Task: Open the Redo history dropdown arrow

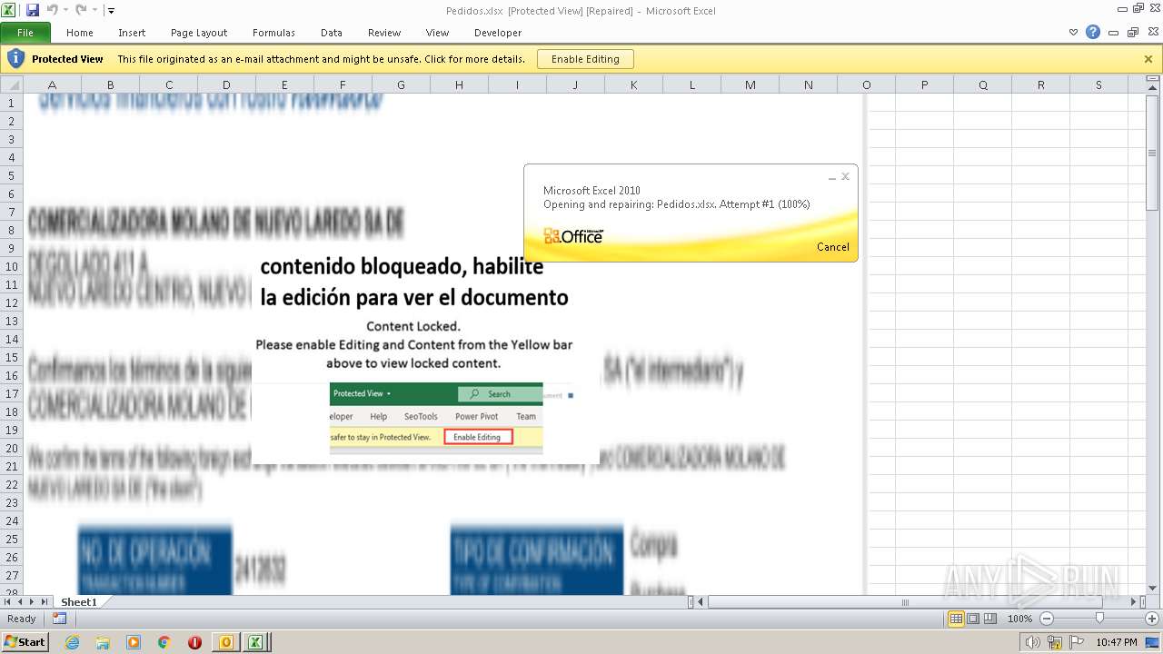Action: coord(94,11)
